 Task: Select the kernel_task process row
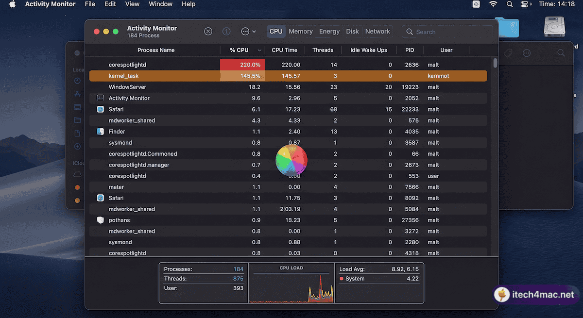click(288, 76)
